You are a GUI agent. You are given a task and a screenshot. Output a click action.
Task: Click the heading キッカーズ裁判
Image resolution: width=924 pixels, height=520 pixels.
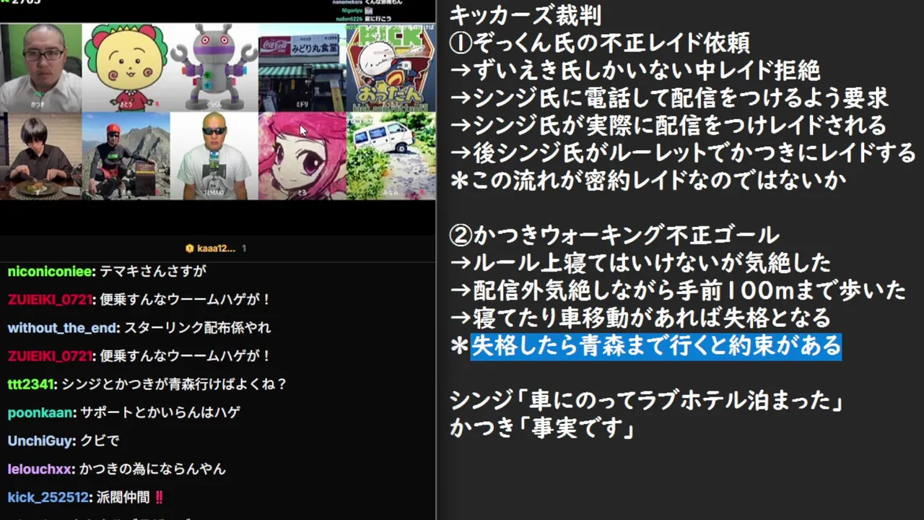point(526,14)
